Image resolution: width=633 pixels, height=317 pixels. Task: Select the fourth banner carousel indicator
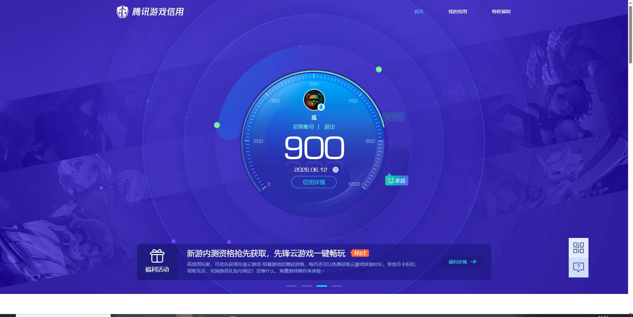(337, 286)
